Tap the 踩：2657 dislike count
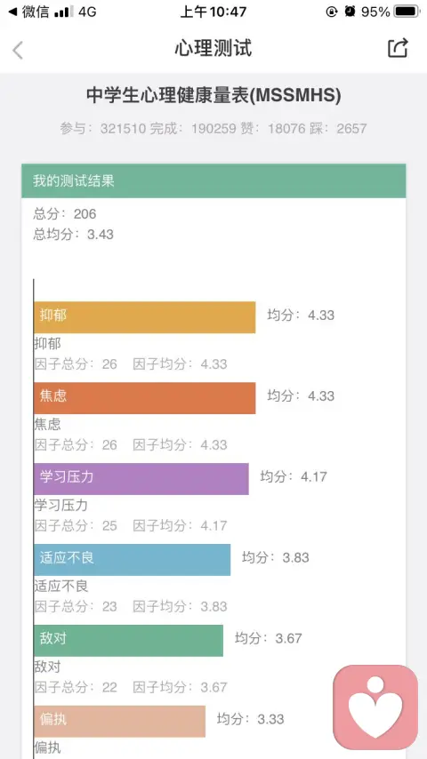Viewport: 427px width, 759px height. coord(342,128)
